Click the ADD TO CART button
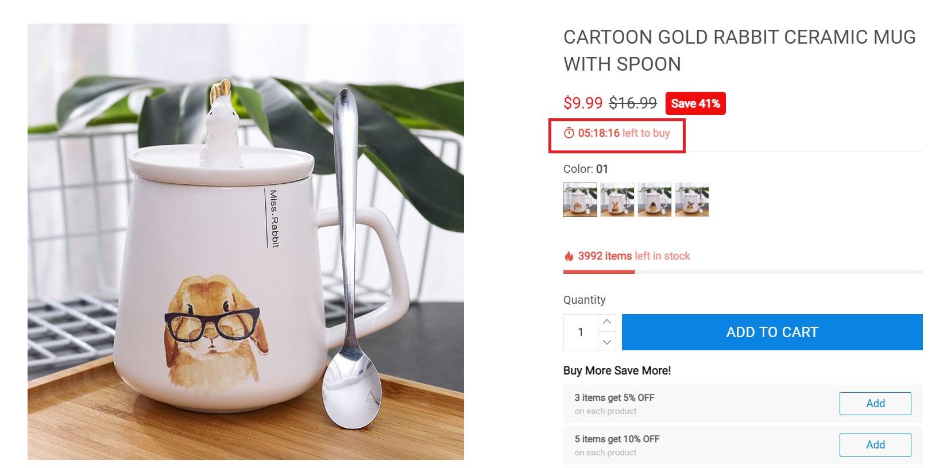This screenshot has height=468, width=947. pyautogui.click(x=772, y=332)
